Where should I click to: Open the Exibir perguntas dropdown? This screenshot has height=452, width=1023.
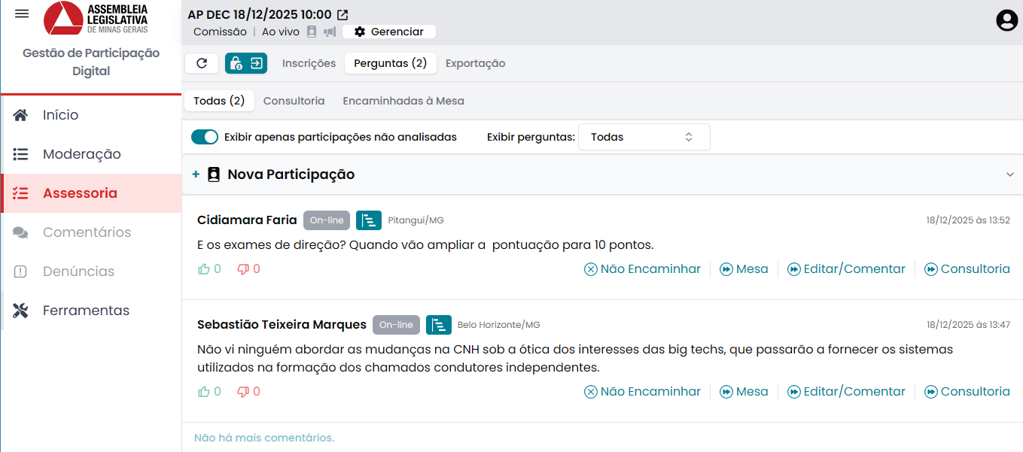[x=644, y=137]
